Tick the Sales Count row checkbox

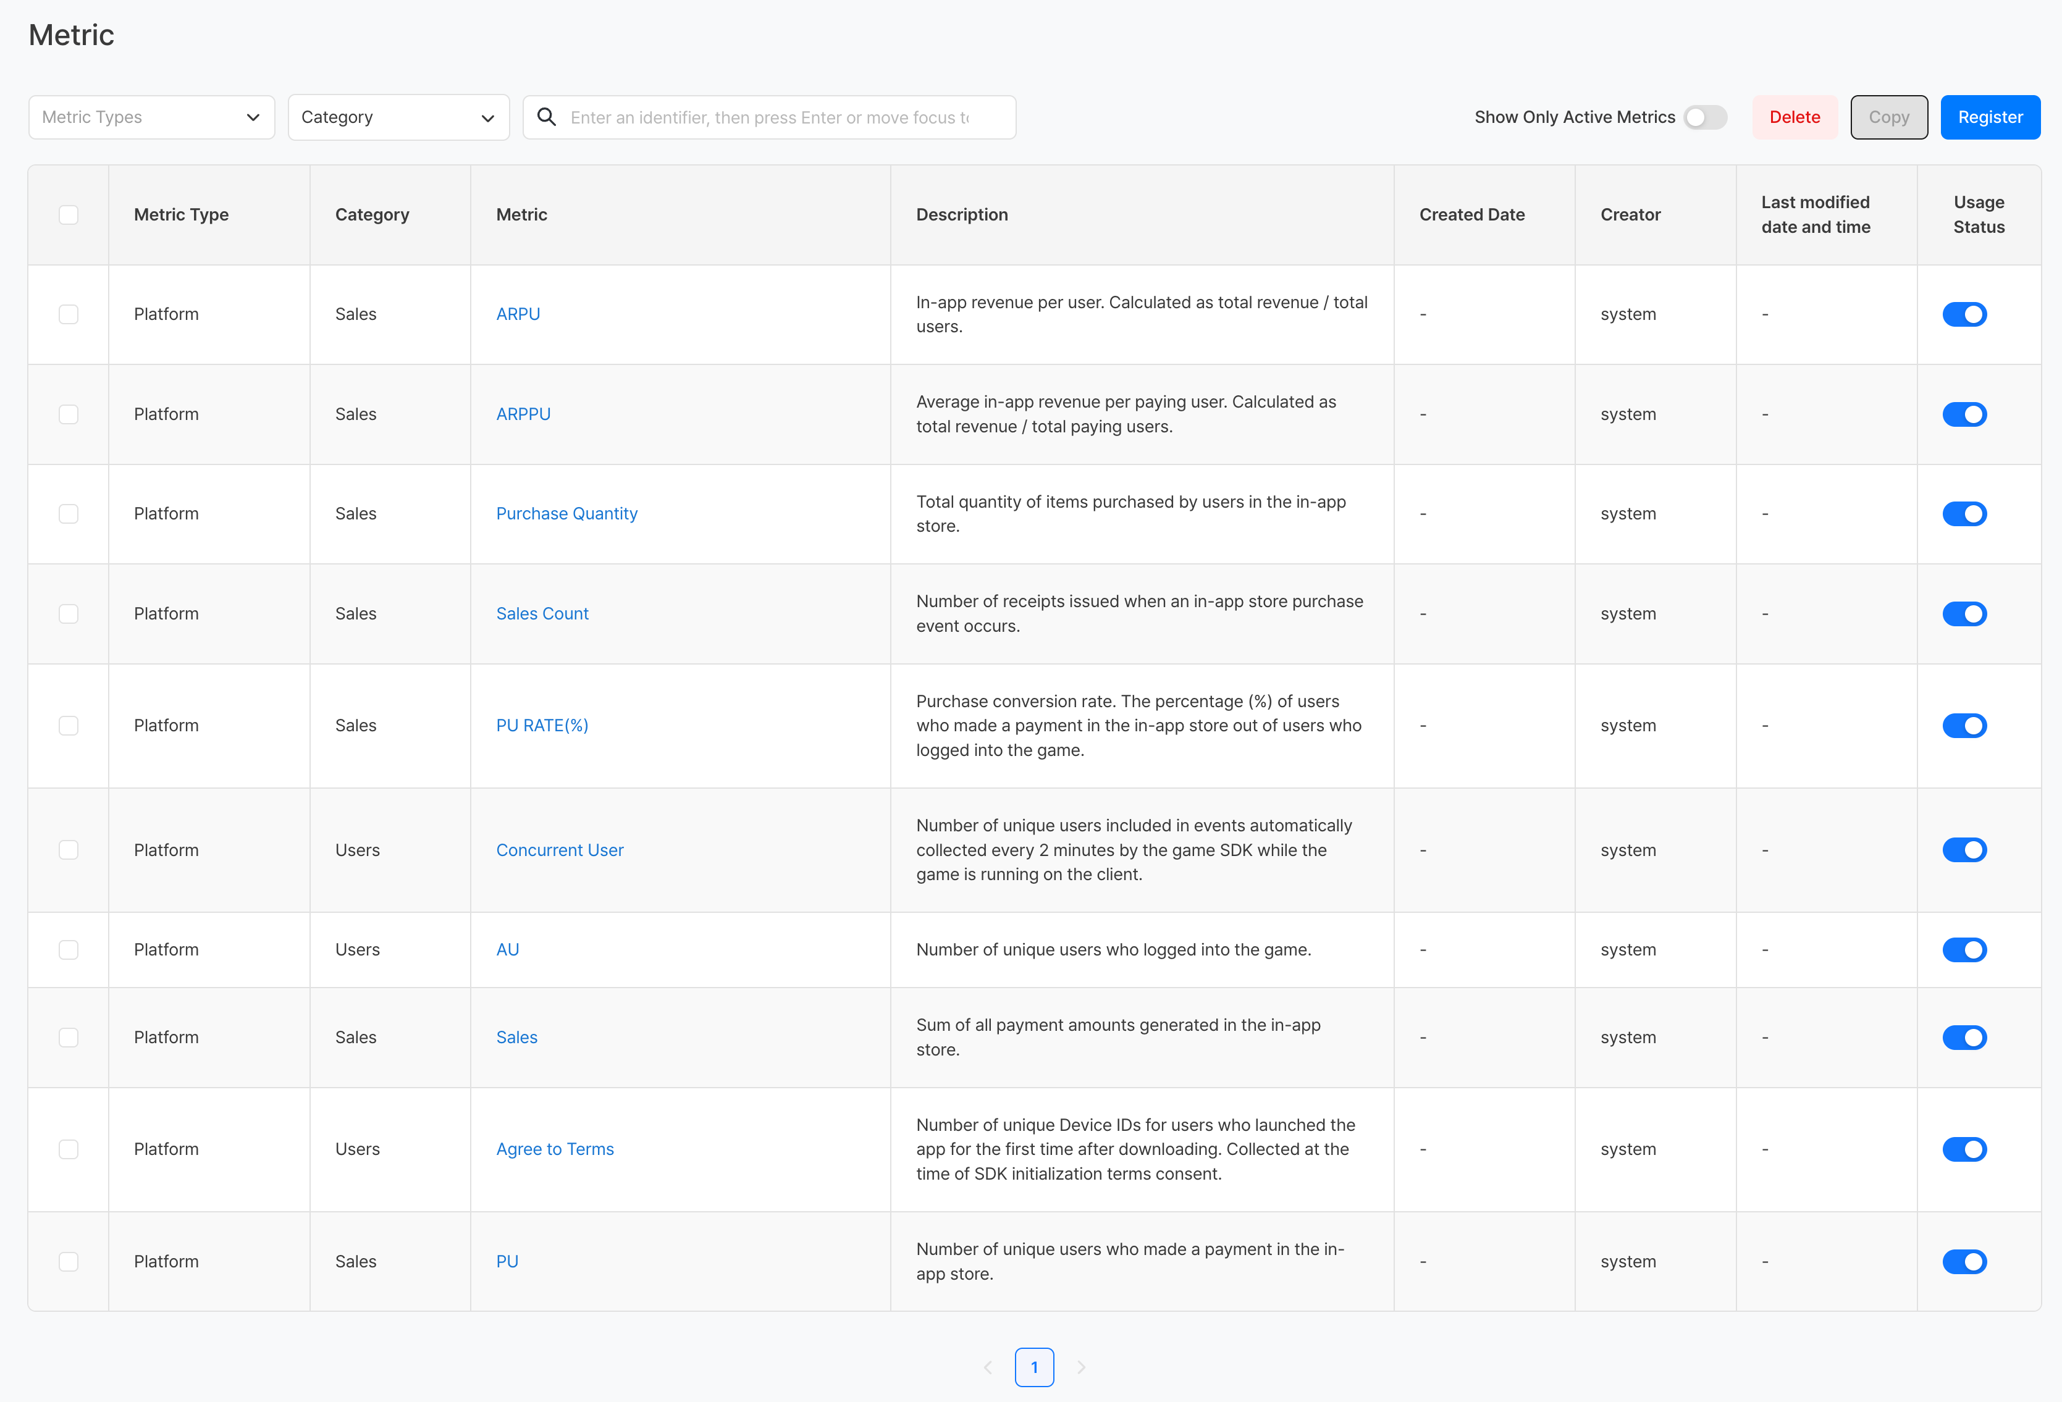[69, 614]
